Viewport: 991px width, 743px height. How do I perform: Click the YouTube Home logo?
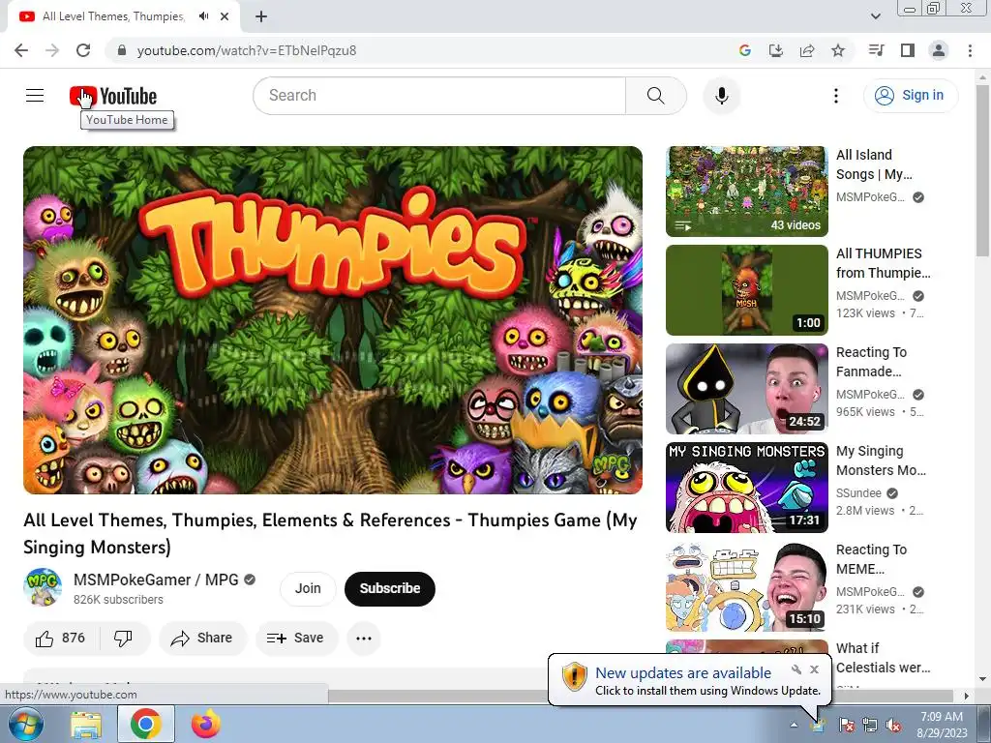click(113, 96)
